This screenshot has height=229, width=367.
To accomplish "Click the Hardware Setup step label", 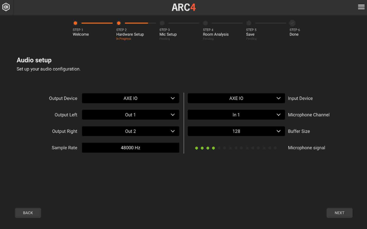I will coord(130,34).
